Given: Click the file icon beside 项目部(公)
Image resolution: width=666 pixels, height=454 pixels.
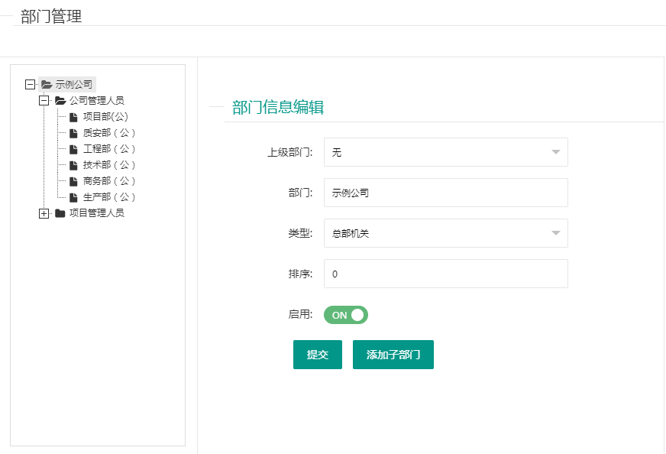Looking at the screenshot, I should click(73, 117).
